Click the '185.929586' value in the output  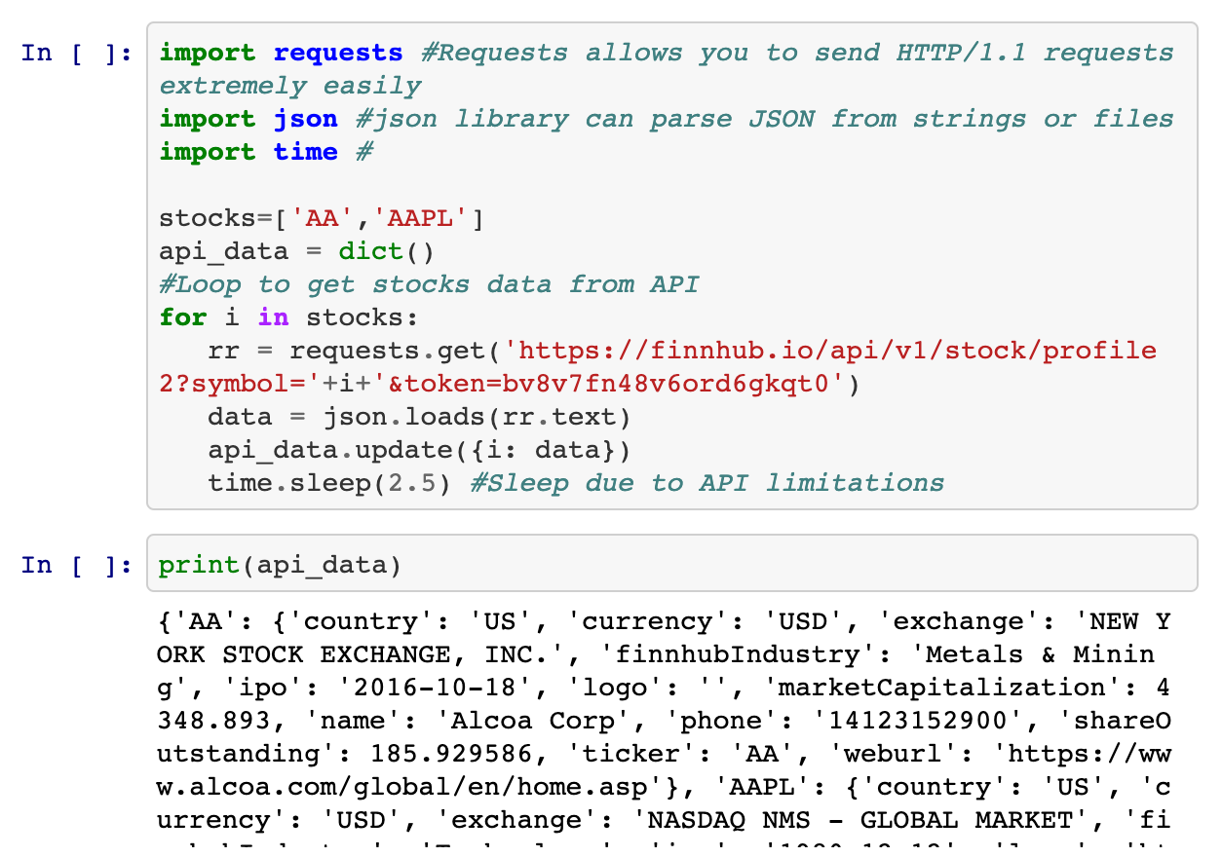[452, 754]
